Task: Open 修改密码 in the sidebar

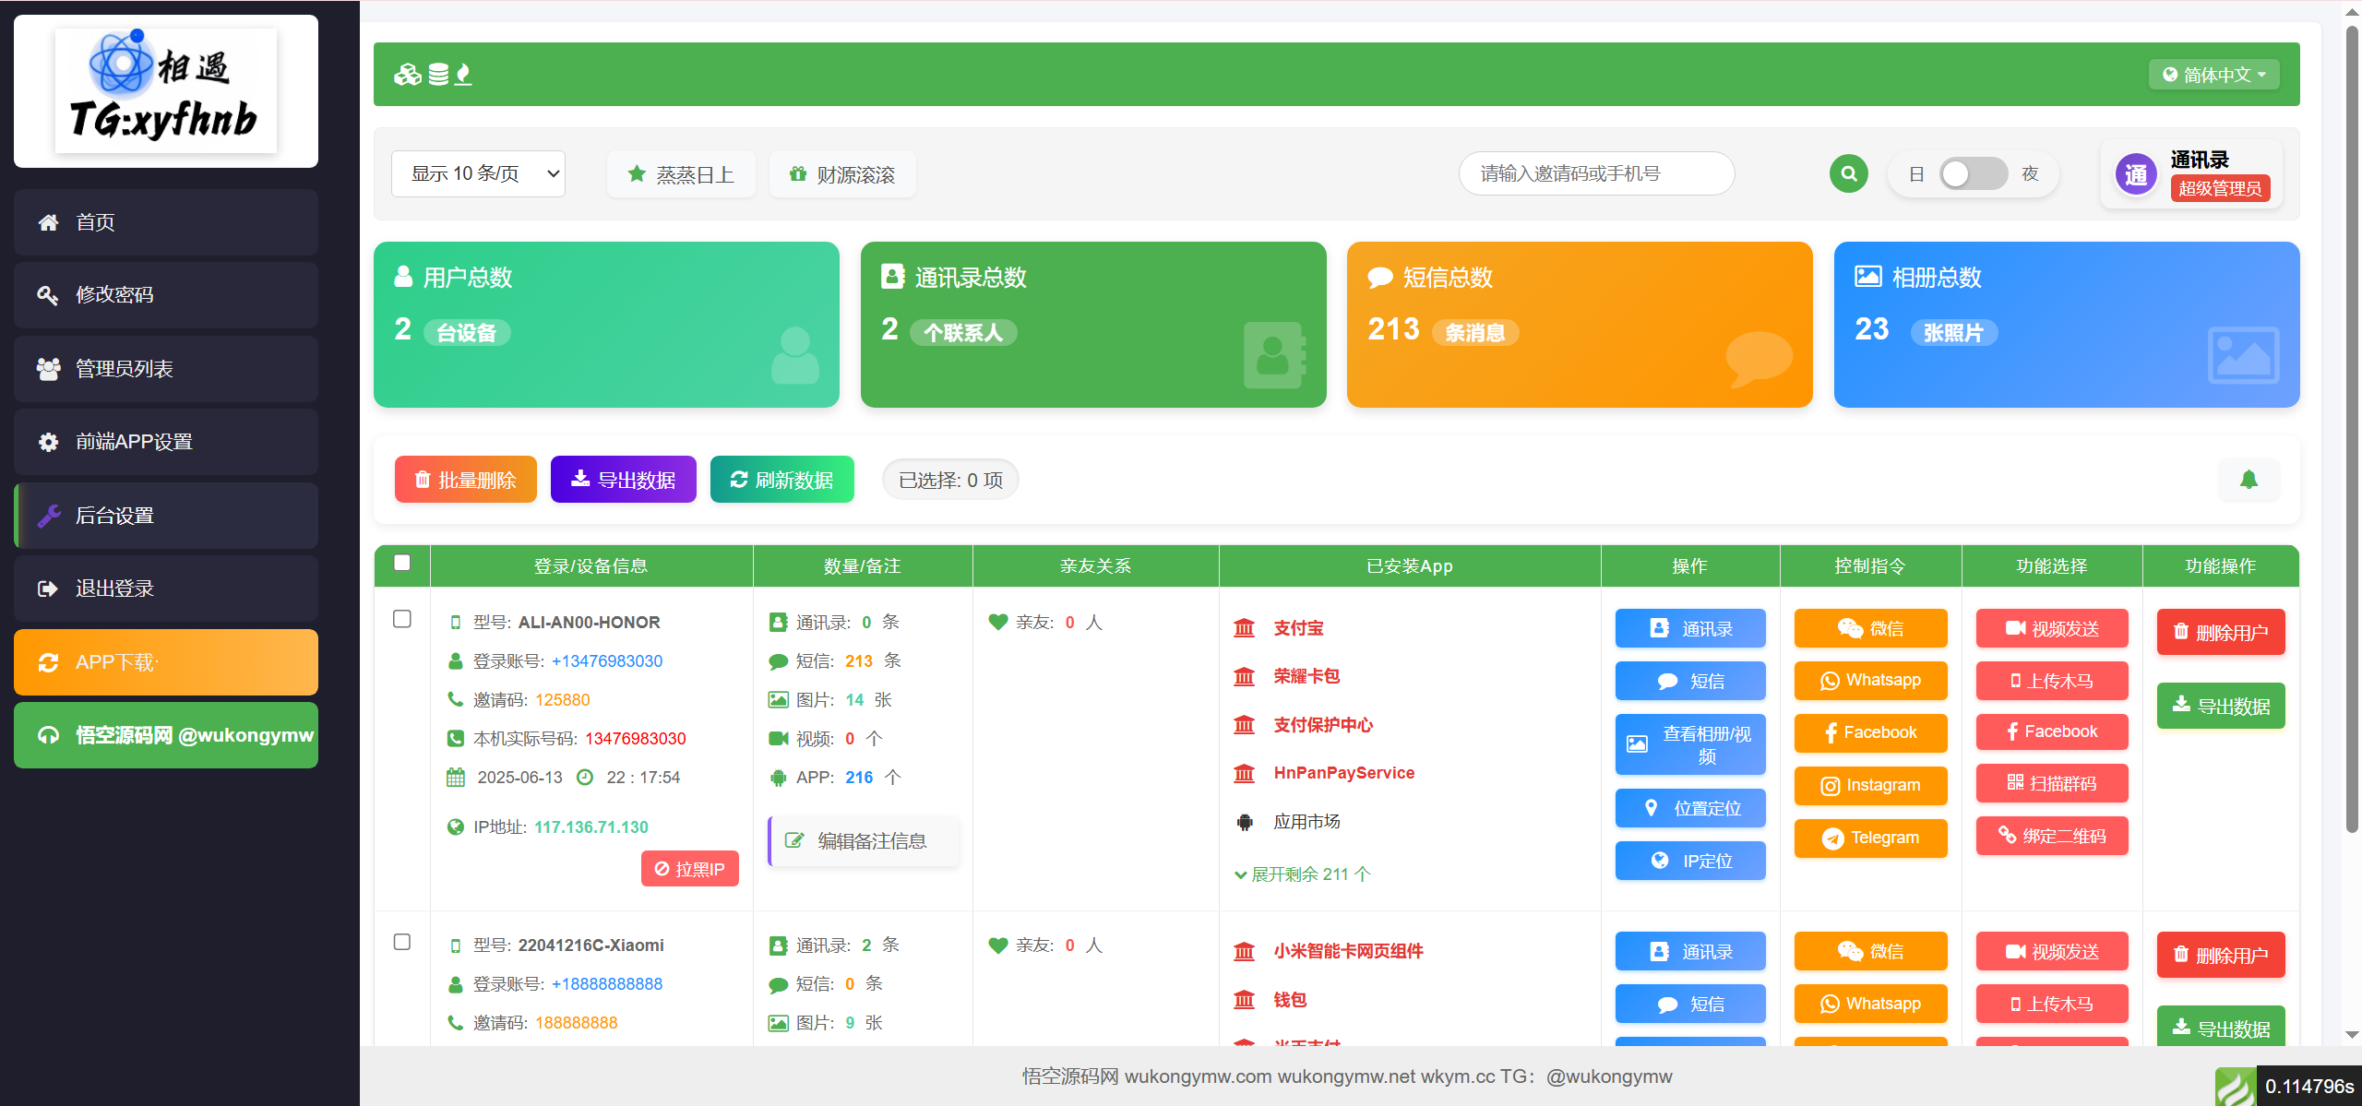Action: [x=166, y=295]
